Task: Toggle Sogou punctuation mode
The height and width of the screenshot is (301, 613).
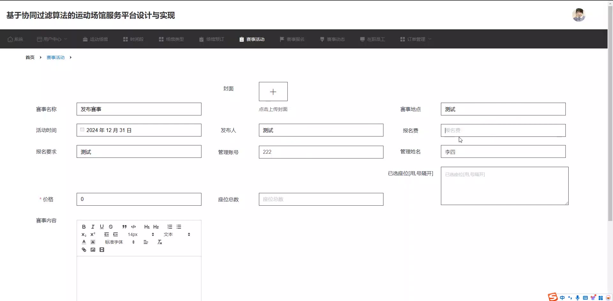Action: pos(570,298)
